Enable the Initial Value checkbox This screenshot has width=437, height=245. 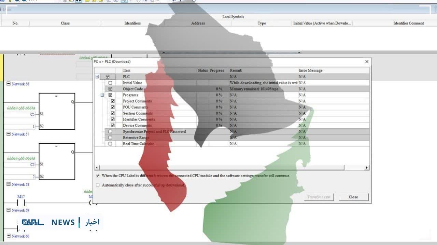pyautogui.click(x=110, y=83)
